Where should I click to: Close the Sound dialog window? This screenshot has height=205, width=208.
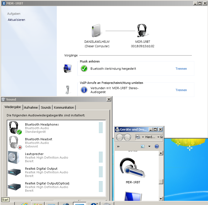pyautogui.click(x=109, y=99)
